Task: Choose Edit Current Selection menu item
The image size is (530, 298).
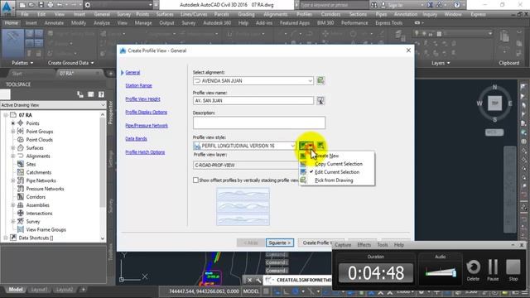Action: (337, 172)
